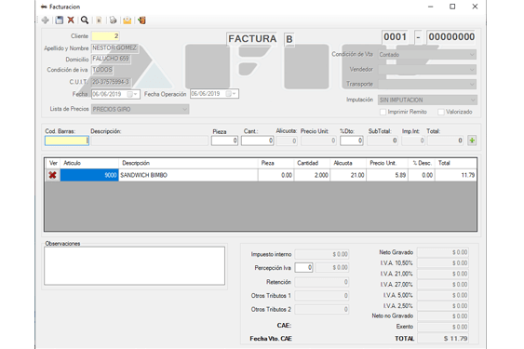Viewport: 524px width, 349px height.
Task: Expand the Imputación combo box
Action: pyautogui.click(x=473, y=100)
